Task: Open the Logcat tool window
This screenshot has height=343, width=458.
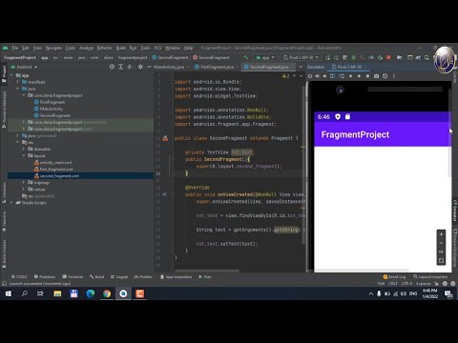Action: (x=119, y=277)
